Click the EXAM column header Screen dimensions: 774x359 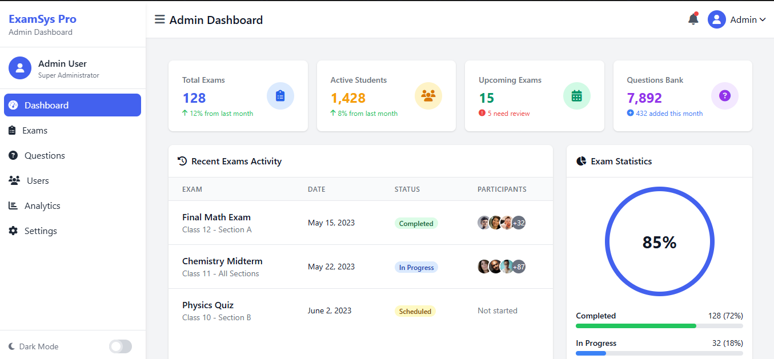pos(192,189)
